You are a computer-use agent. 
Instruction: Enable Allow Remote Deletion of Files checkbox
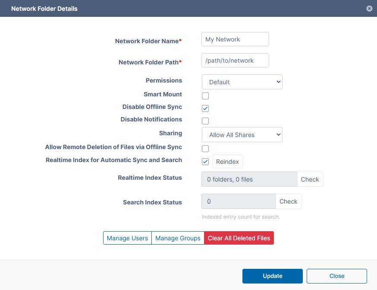click(205, 149)
